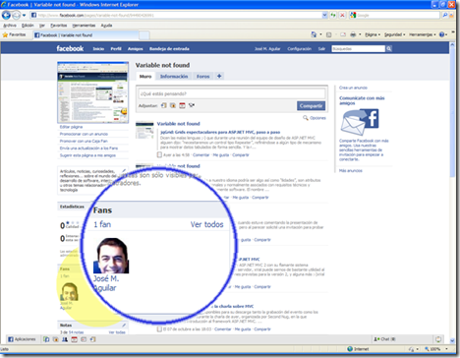The height and width of the screenshot is (358, 460).
Task: Open Bandeja de entrada
Action: pos(169,48)
